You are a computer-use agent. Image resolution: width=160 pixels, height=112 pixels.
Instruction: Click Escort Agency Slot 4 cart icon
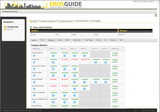point(84,56)
